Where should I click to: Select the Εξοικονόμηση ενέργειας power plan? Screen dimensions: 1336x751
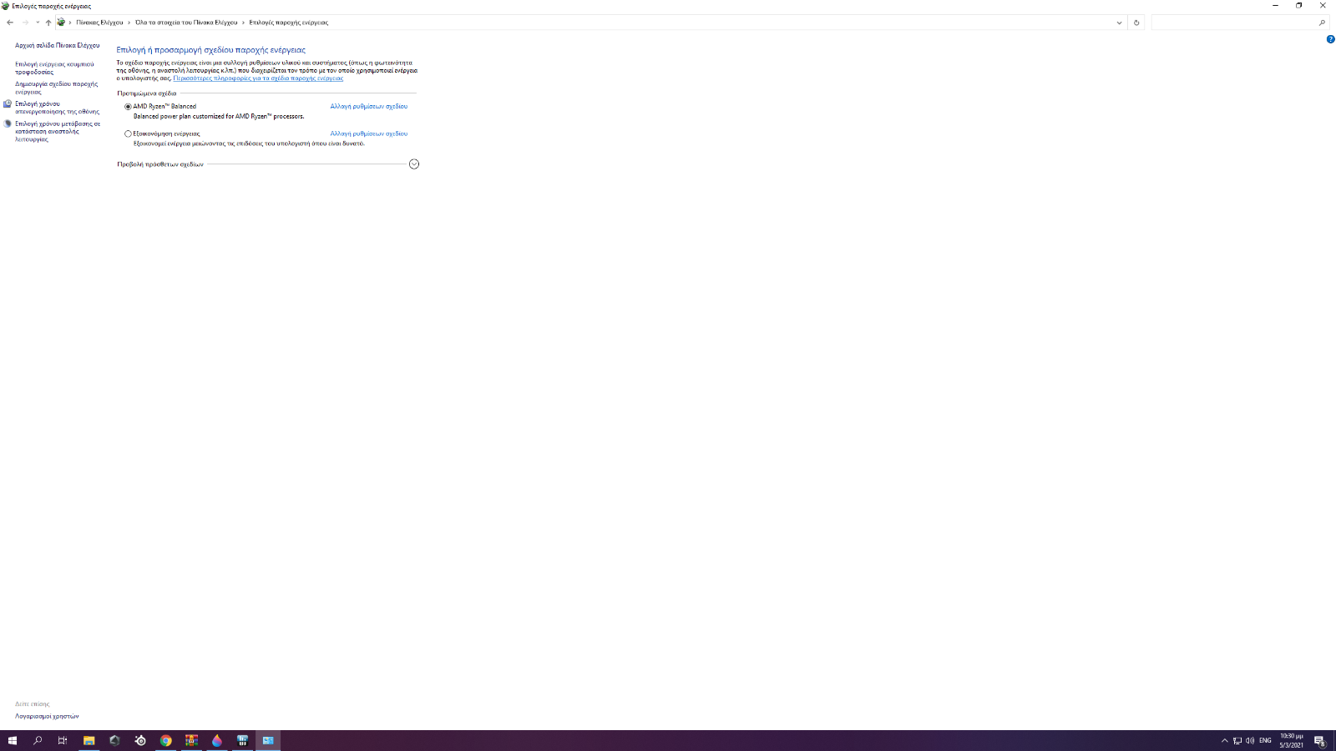[128, 134]
